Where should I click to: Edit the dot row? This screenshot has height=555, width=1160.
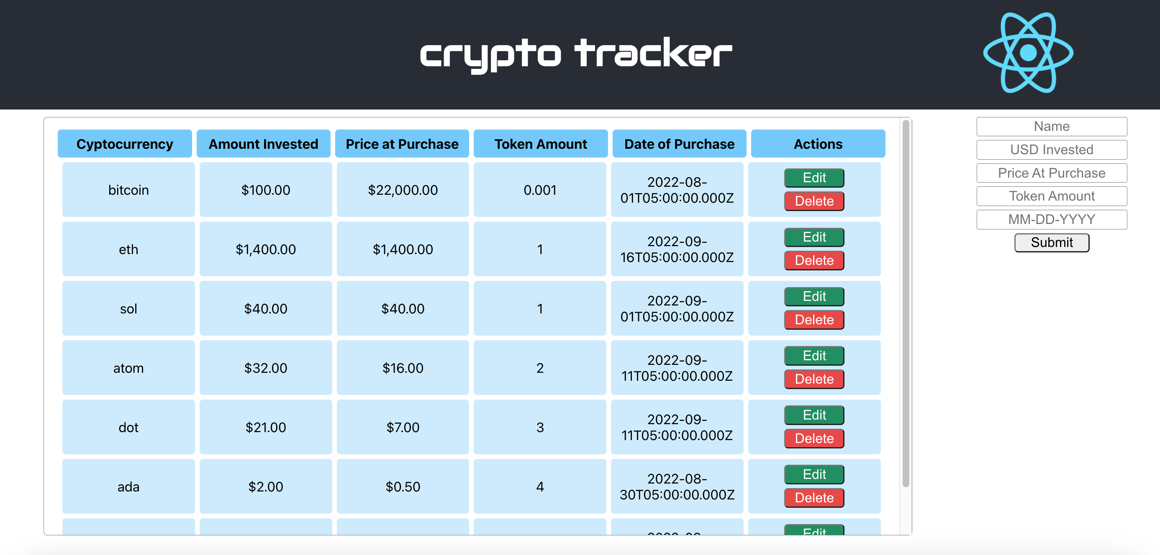point(814,415)
